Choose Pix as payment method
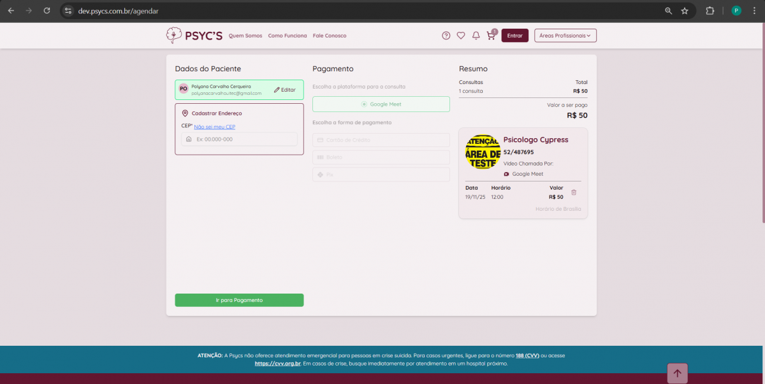Screen dimensions: 765x384 click(x=381, y=174)
